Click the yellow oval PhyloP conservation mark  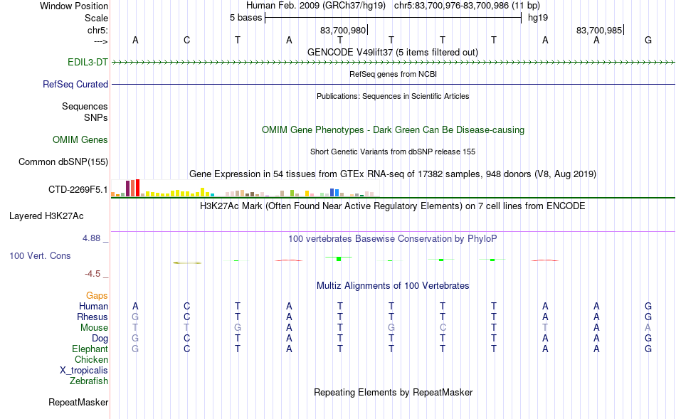click(x=186, y=262)
